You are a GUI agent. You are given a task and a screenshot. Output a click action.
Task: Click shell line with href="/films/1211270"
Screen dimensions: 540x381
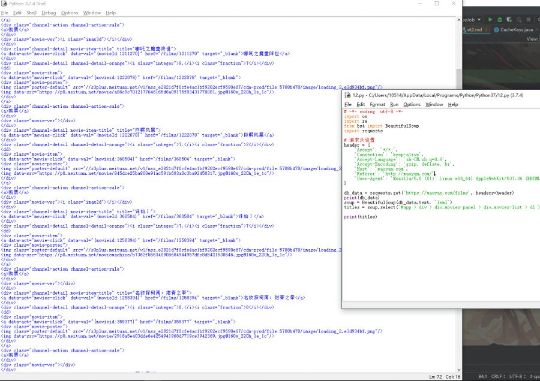tap(145, 54)
